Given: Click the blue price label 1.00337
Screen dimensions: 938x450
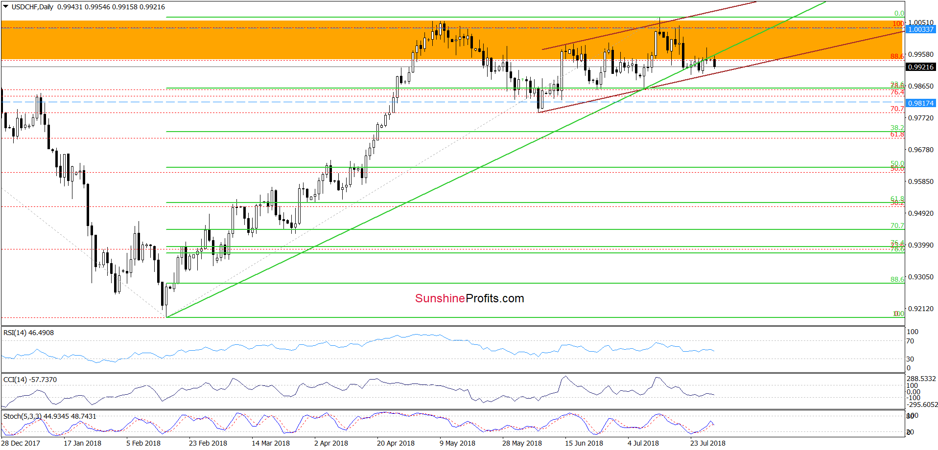Looking at the screenshot, I should tap(920, 29).
